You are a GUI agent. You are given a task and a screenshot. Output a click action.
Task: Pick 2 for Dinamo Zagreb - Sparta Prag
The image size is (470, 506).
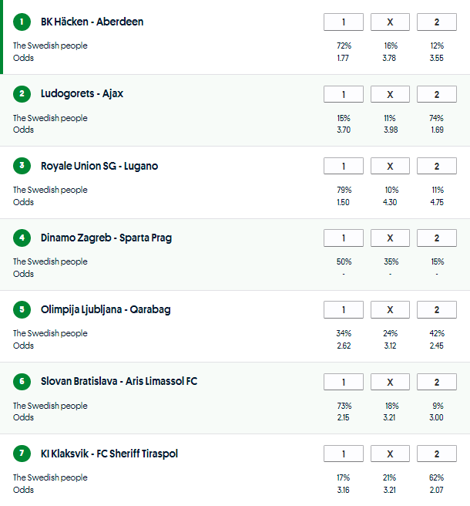436,238
